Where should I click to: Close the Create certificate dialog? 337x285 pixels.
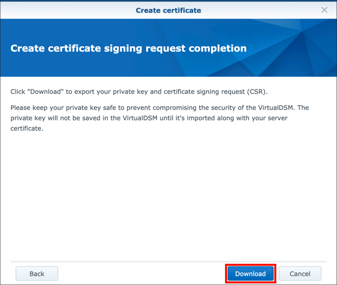tap(325, 10)
